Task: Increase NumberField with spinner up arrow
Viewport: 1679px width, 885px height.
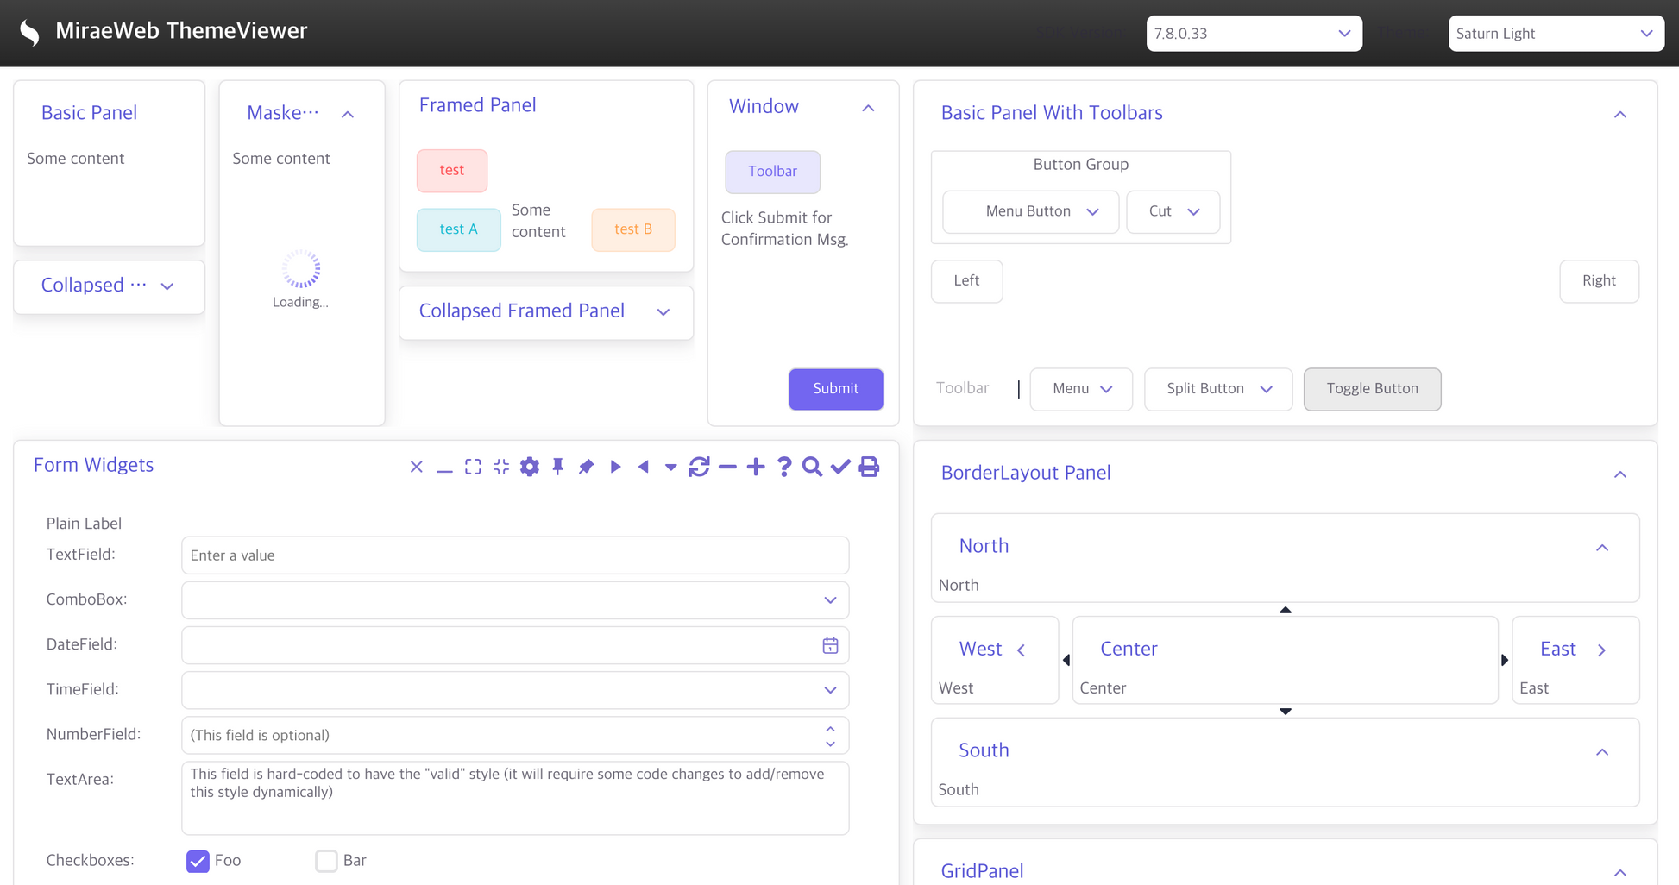Action: pos(830,729)
